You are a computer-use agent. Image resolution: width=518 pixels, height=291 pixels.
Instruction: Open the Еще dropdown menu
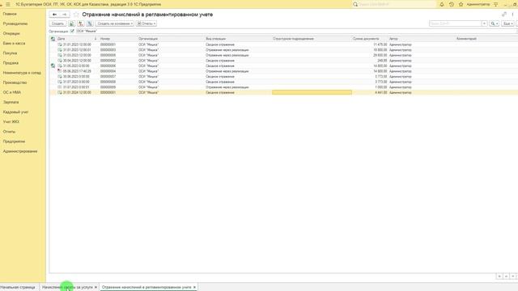coord(507,23)
